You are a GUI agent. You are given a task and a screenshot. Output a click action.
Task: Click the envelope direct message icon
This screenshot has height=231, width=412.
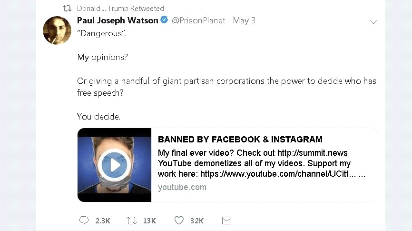(x=226, y=221)
